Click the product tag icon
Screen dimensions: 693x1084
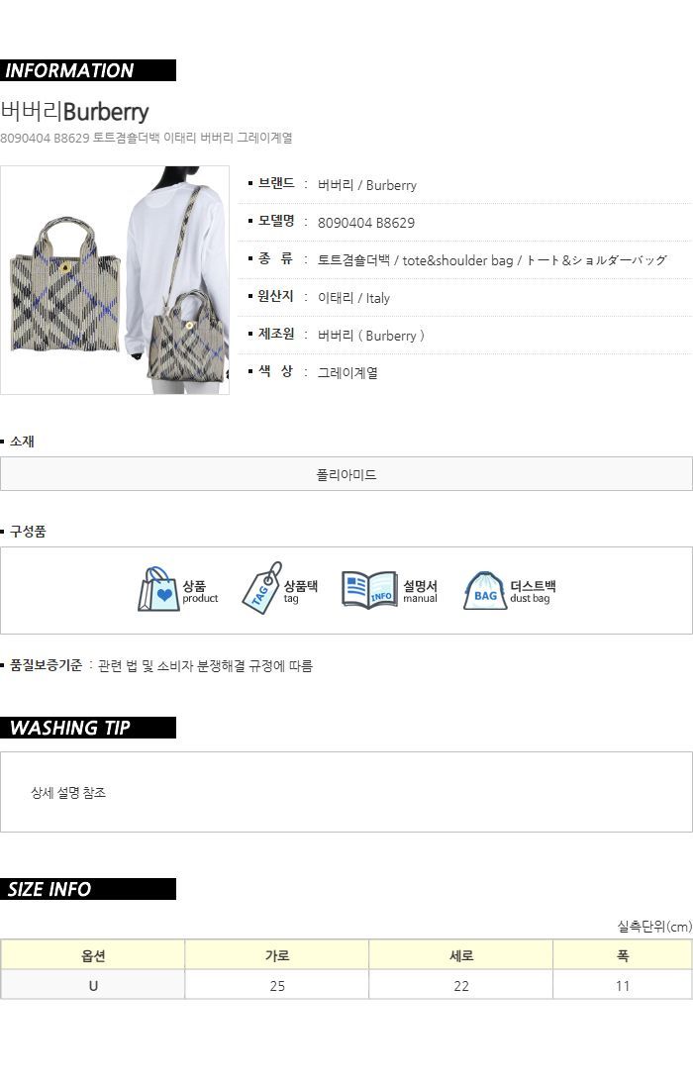[261, 588]
